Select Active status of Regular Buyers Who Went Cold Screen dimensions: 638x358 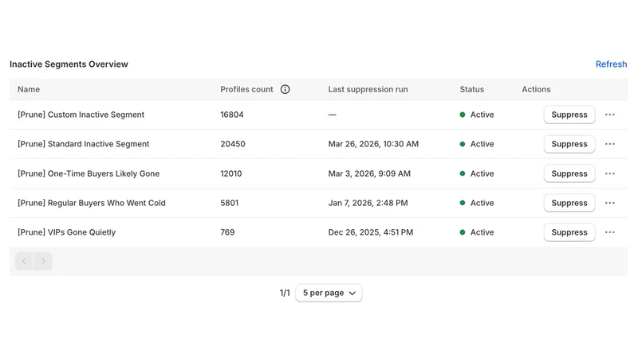(x=477, y=203)
